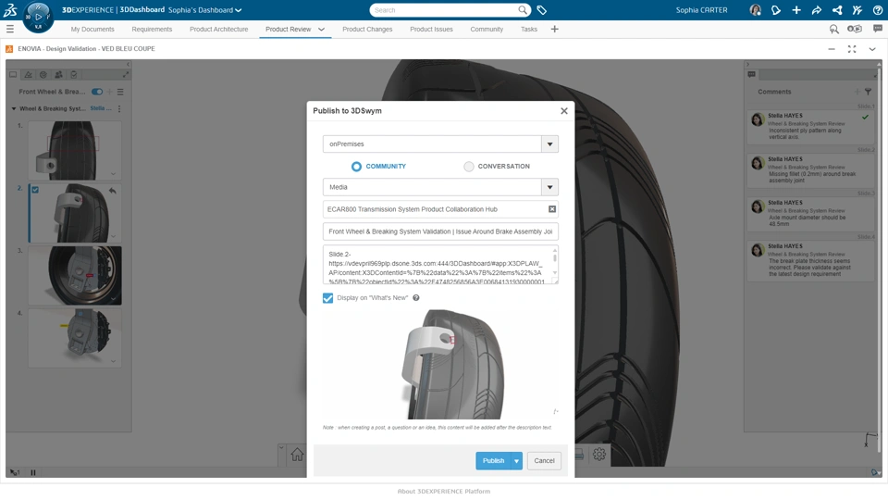Click the Comments panel vertical scrollbar
The width and height of the screenshot is (888, 500).
tap(880, 261)
